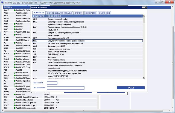Click Audi A6 allroad green icon
The height and width of the screenshot is (113, 175).
14,76
